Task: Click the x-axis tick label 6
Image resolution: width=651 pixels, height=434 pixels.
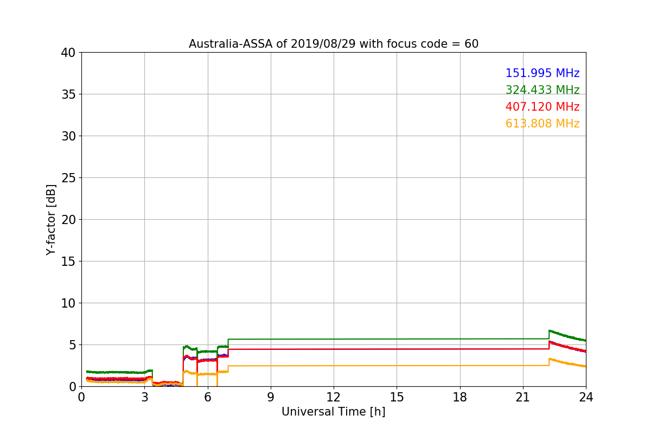Action: (x=207, y=397)
